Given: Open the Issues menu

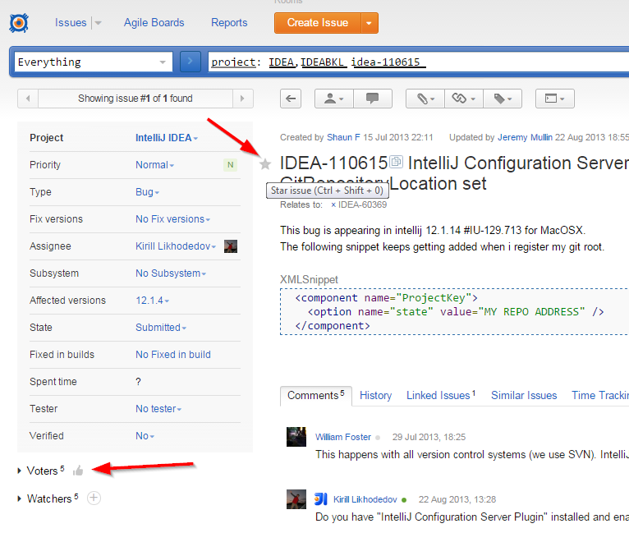Looking at the screenshot, I should (x=71, y=22).
